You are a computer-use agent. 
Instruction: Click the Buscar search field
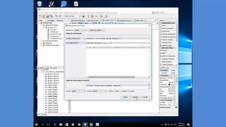point(165,13)
